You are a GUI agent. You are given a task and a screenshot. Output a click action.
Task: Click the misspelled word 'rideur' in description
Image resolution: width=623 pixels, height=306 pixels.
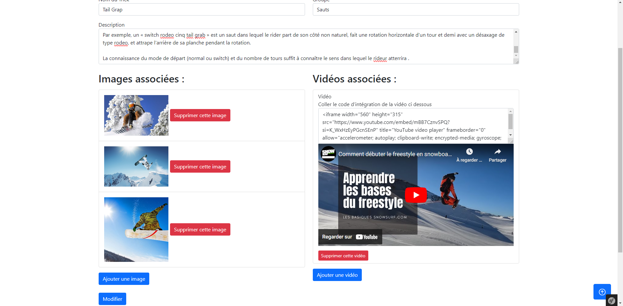(x=380, y=58)
